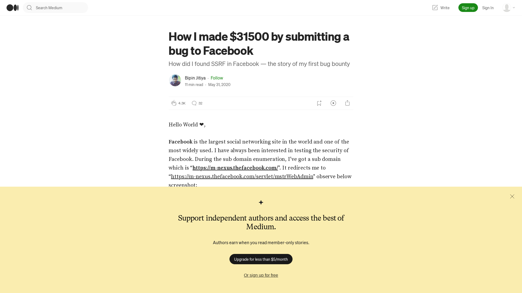Click the Follow button next to Bipin Jitiya
This screenshot has width=522, height=293.
pos(216,78)
